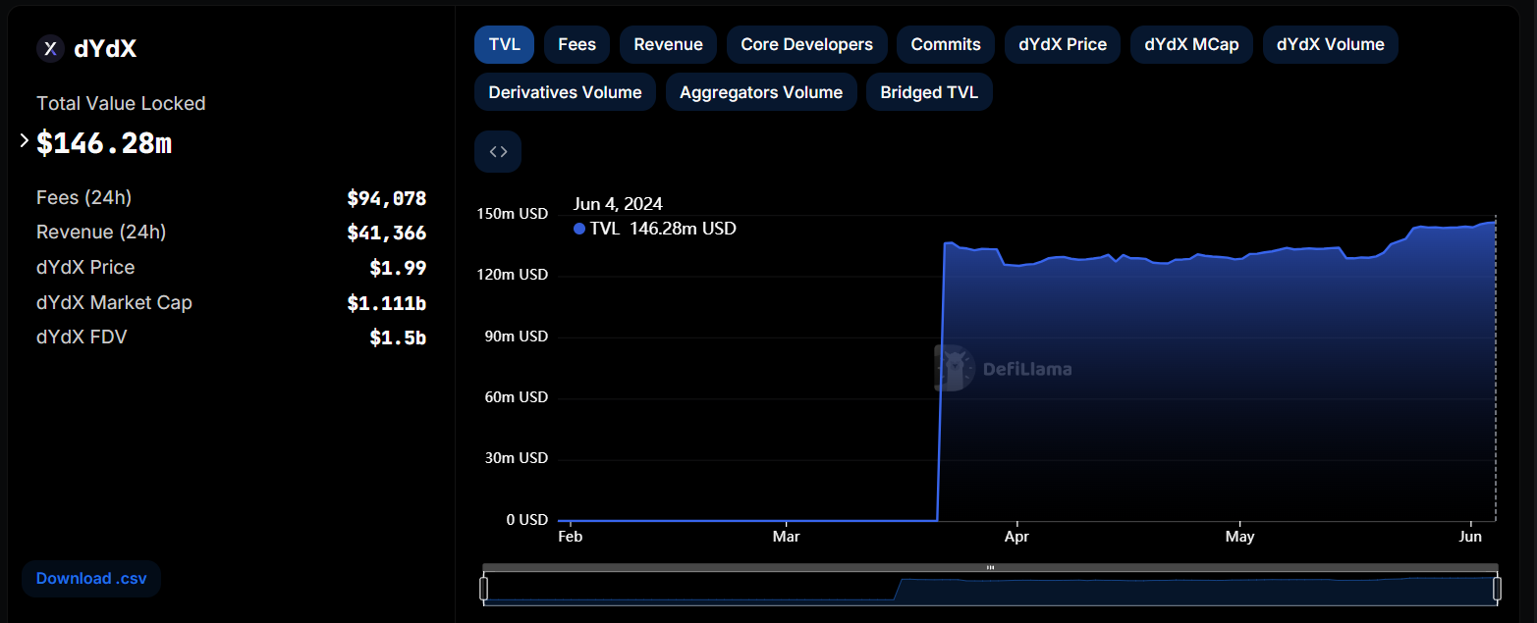Click the dYdX Market Cap label

(x=114, y=303)
